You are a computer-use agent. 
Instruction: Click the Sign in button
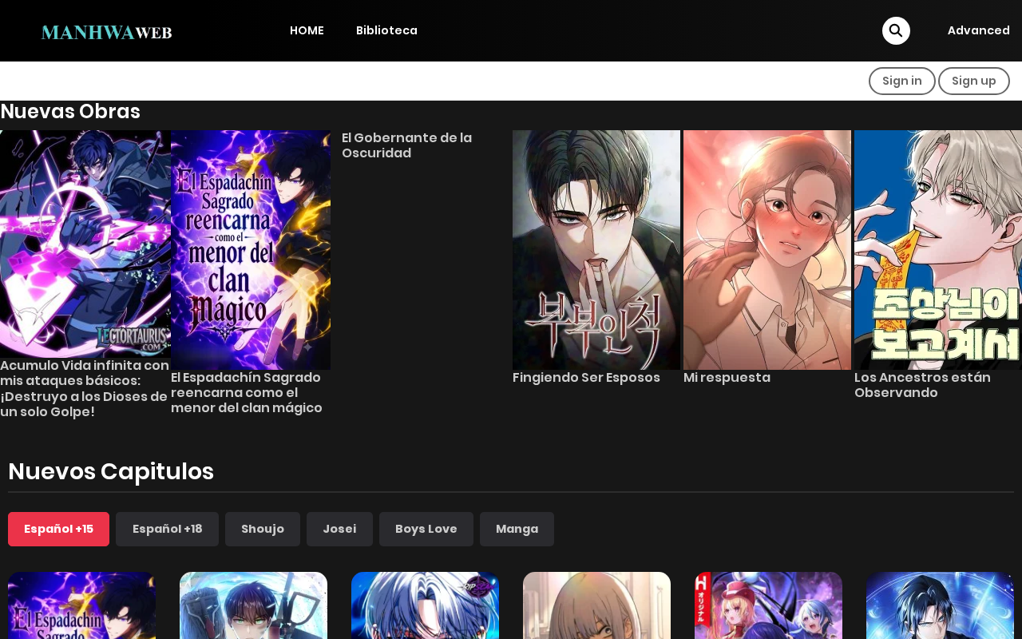(x=902, y=81)
